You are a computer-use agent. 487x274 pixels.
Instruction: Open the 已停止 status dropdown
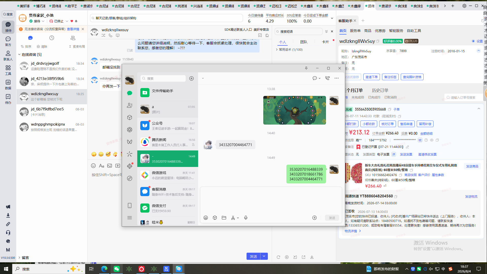[67, 21]
